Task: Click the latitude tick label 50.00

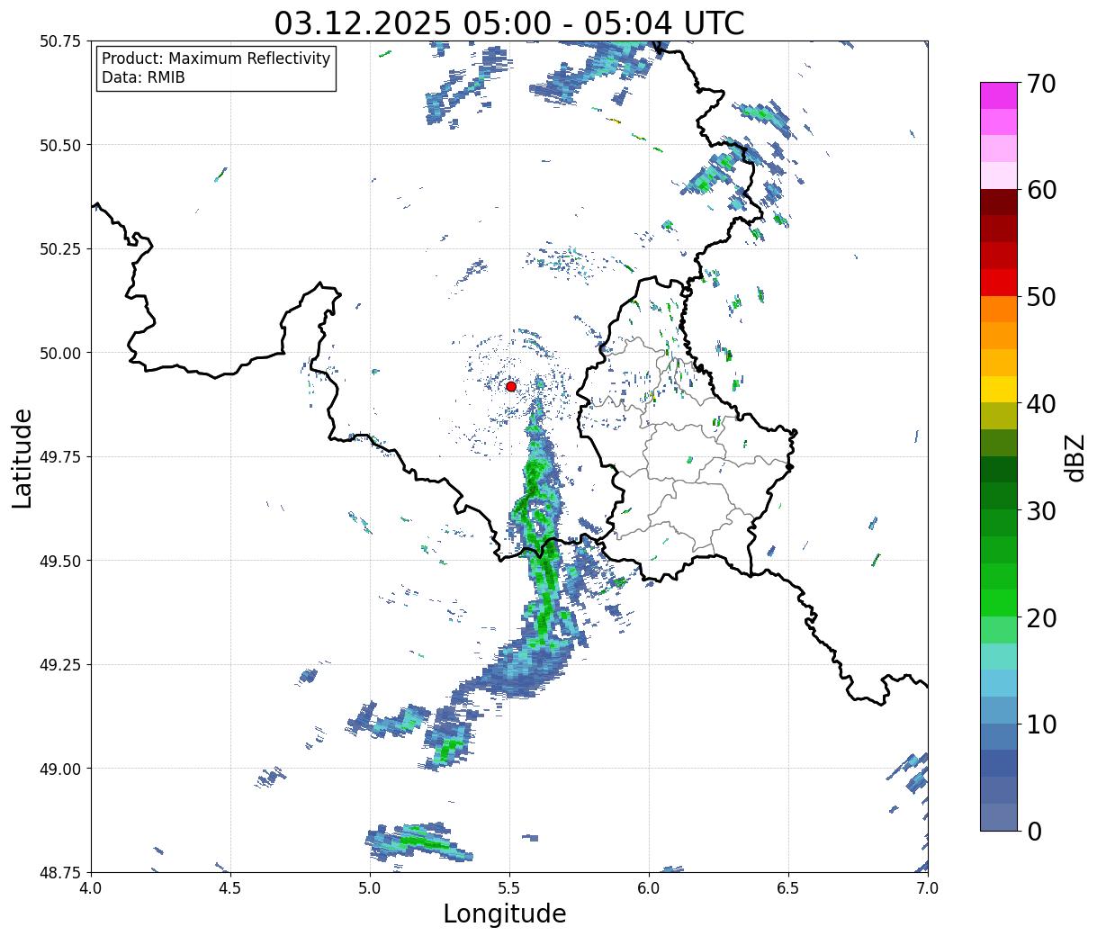Action: point(59,353)
